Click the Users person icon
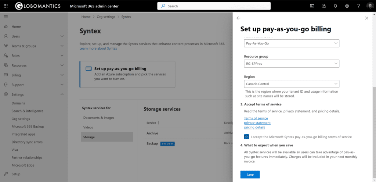Screen dimensions: 376x182 (6, 36)
